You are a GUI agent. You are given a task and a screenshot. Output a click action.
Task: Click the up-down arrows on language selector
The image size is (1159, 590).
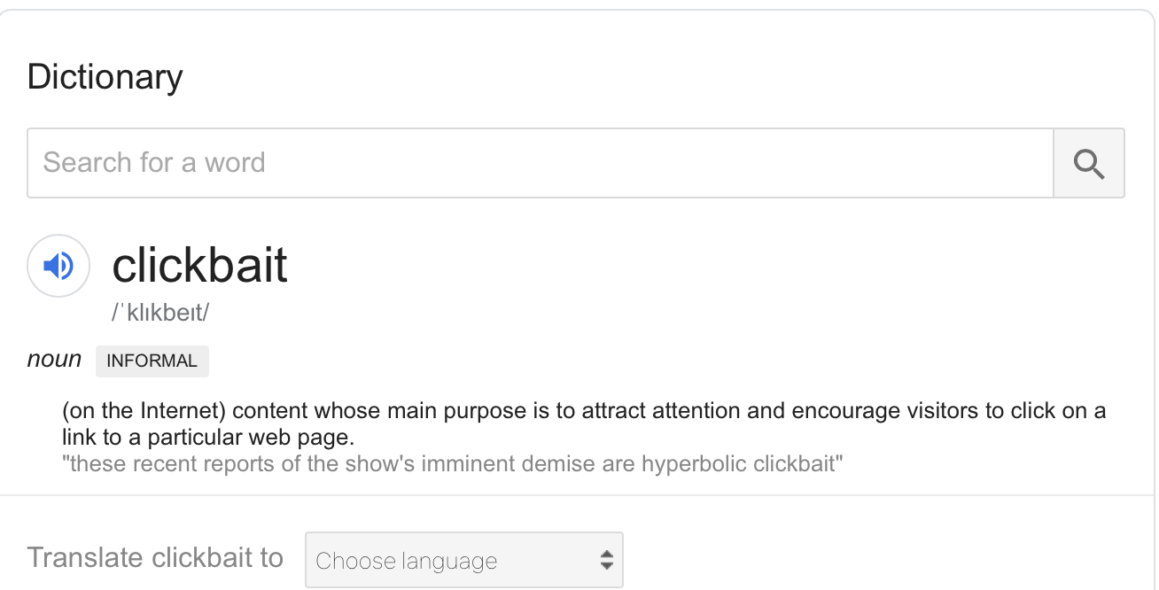coord(606,560)
